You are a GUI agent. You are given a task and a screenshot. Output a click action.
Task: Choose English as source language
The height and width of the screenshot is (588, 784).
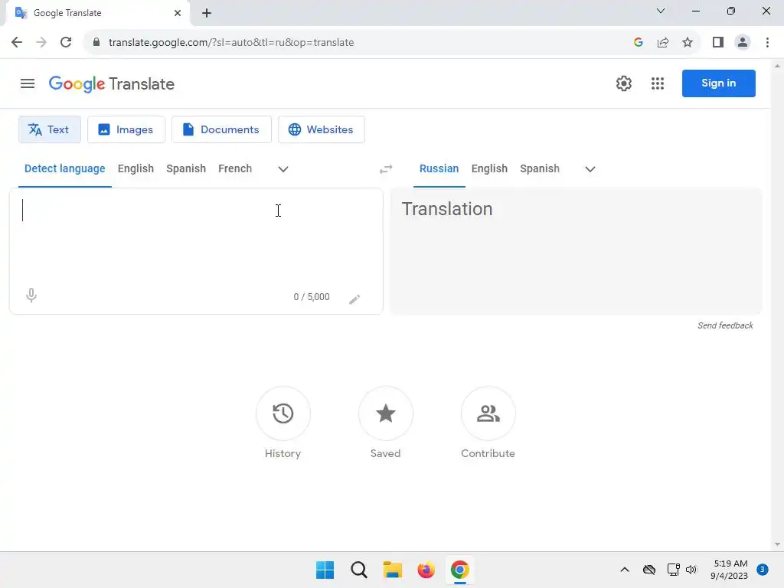pyautogui.click(x=136, y=168)
